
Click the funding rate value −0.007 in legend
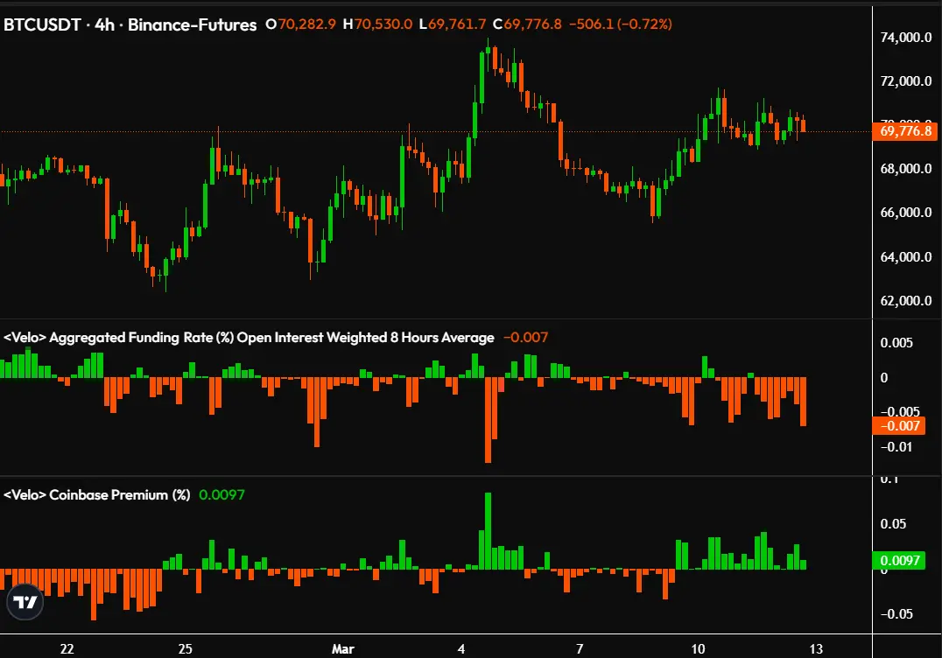[x=525, y=338]
